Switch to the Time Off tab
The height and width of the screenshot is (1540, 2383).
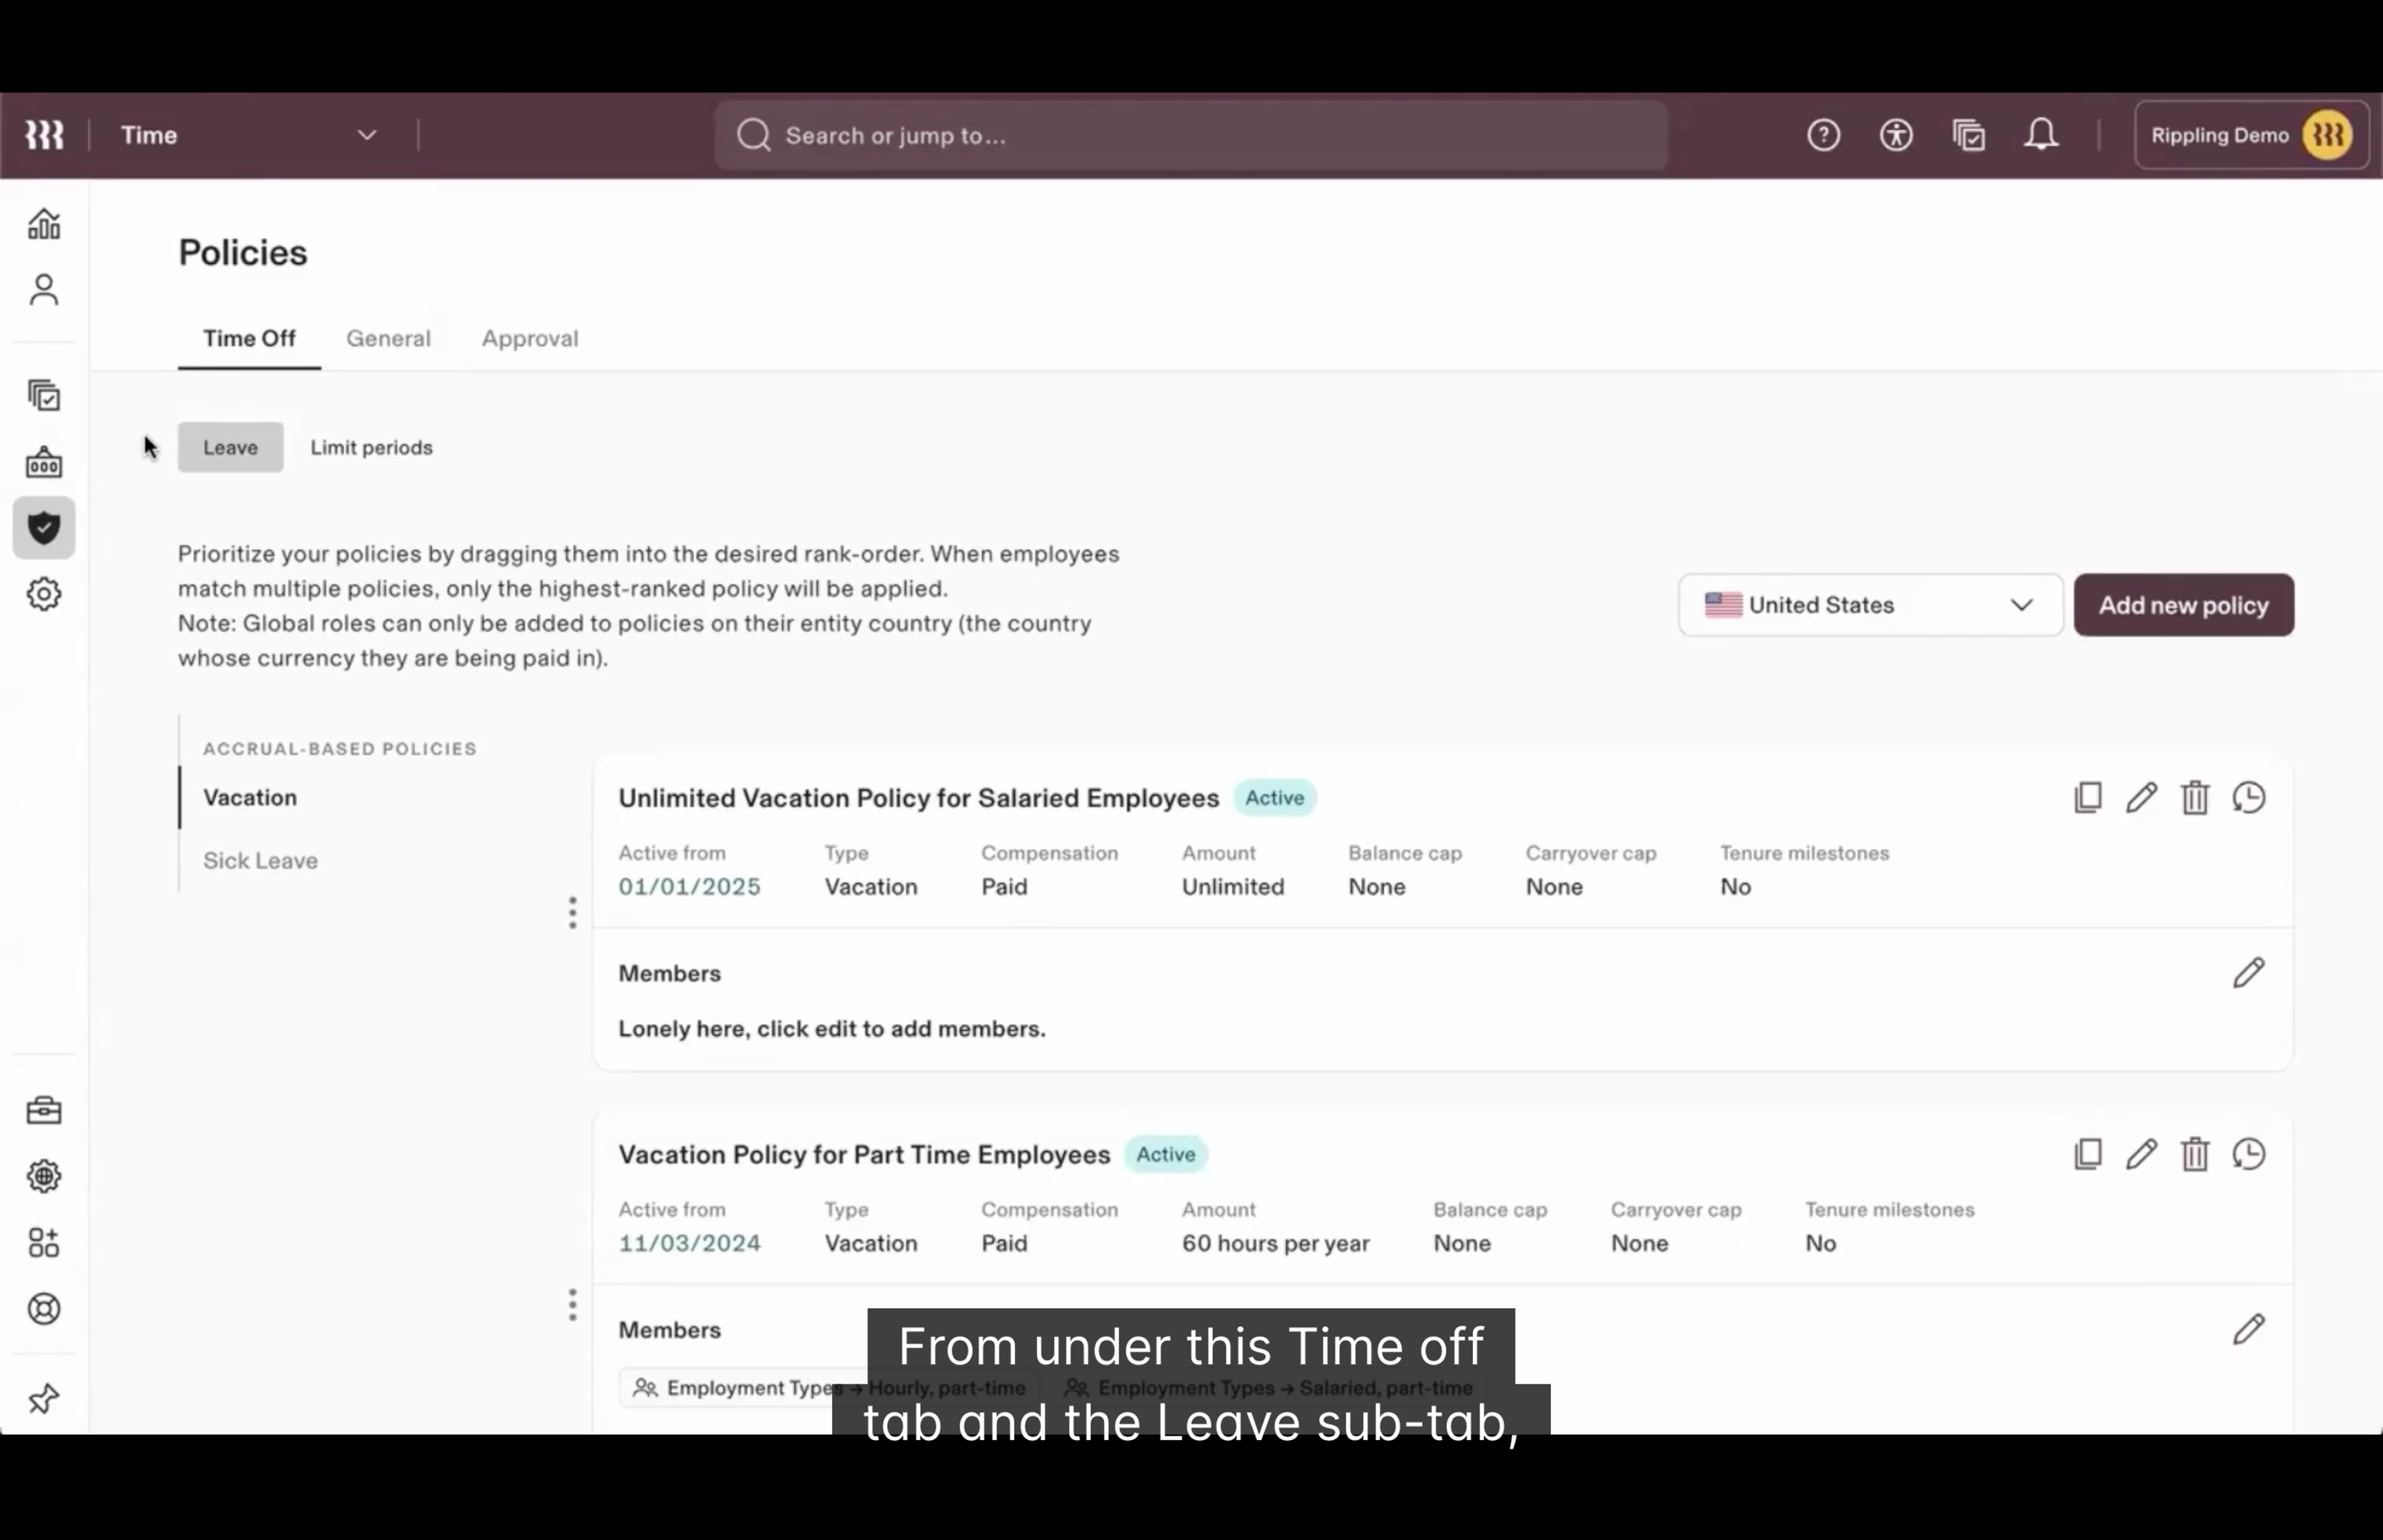pyautogui.click(x=249, y=339)
